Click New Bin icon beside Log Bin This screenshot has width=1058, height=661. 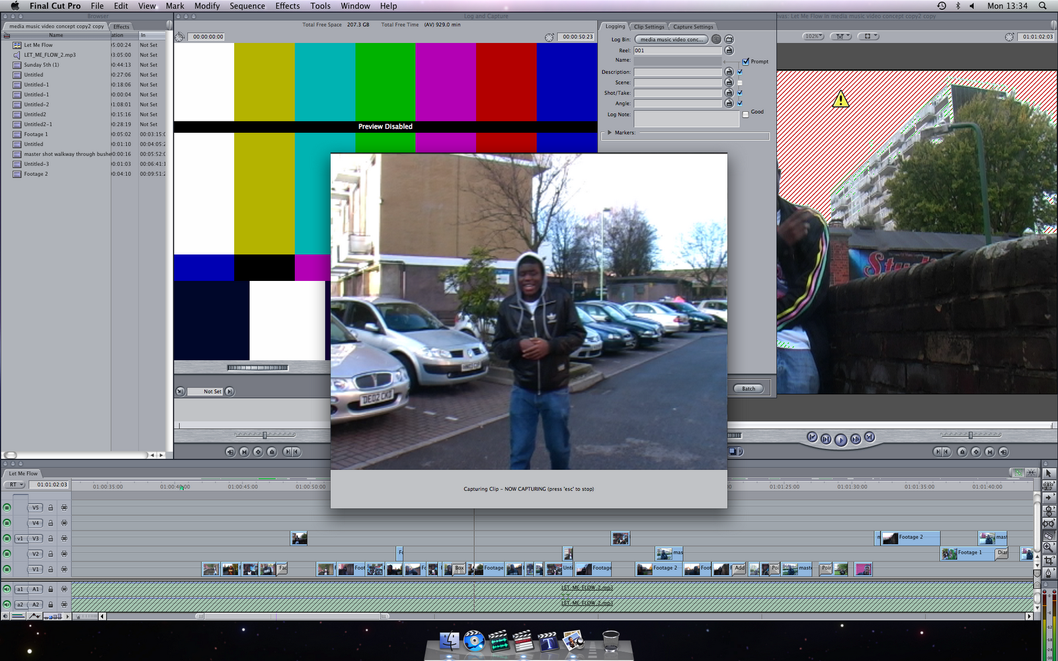click(729, 40)
